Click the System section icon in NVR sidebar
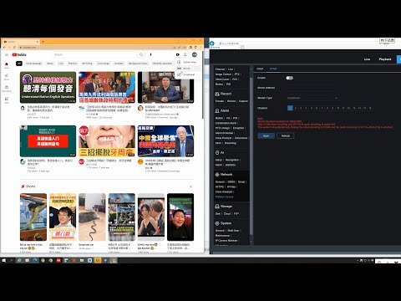The width and height of the screenshot is (401, 301). pyautogui.click(x=217, y=223)
